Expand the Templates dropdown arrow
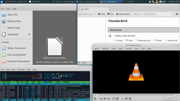The width and height of the screenshot is (180, 101). click(x=29, y=34)
